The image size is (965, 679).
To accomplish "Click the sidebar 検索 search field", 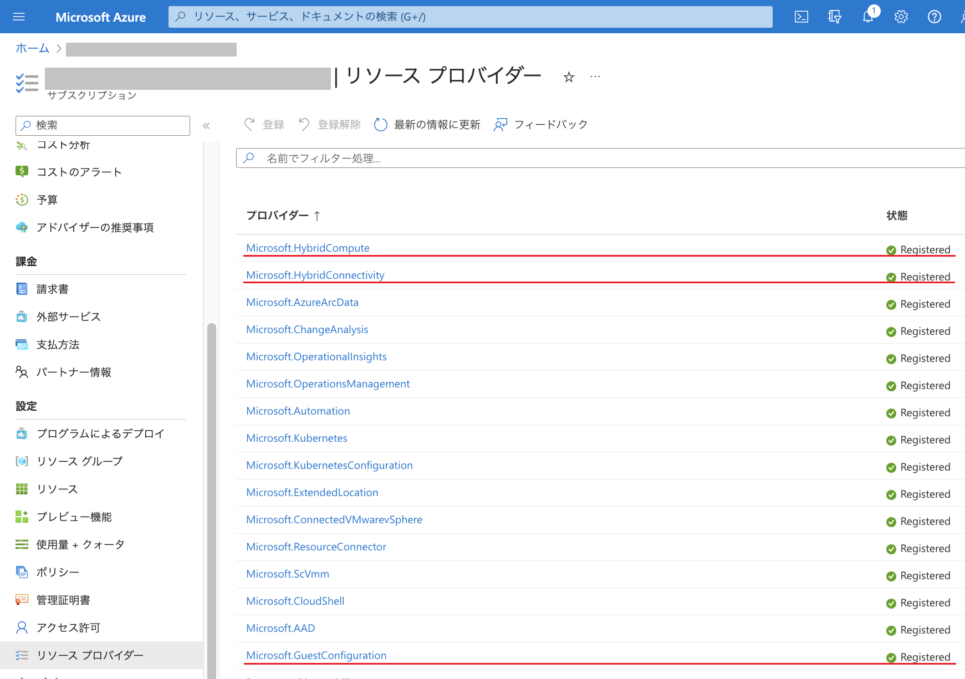I will [x=103, y=125].
